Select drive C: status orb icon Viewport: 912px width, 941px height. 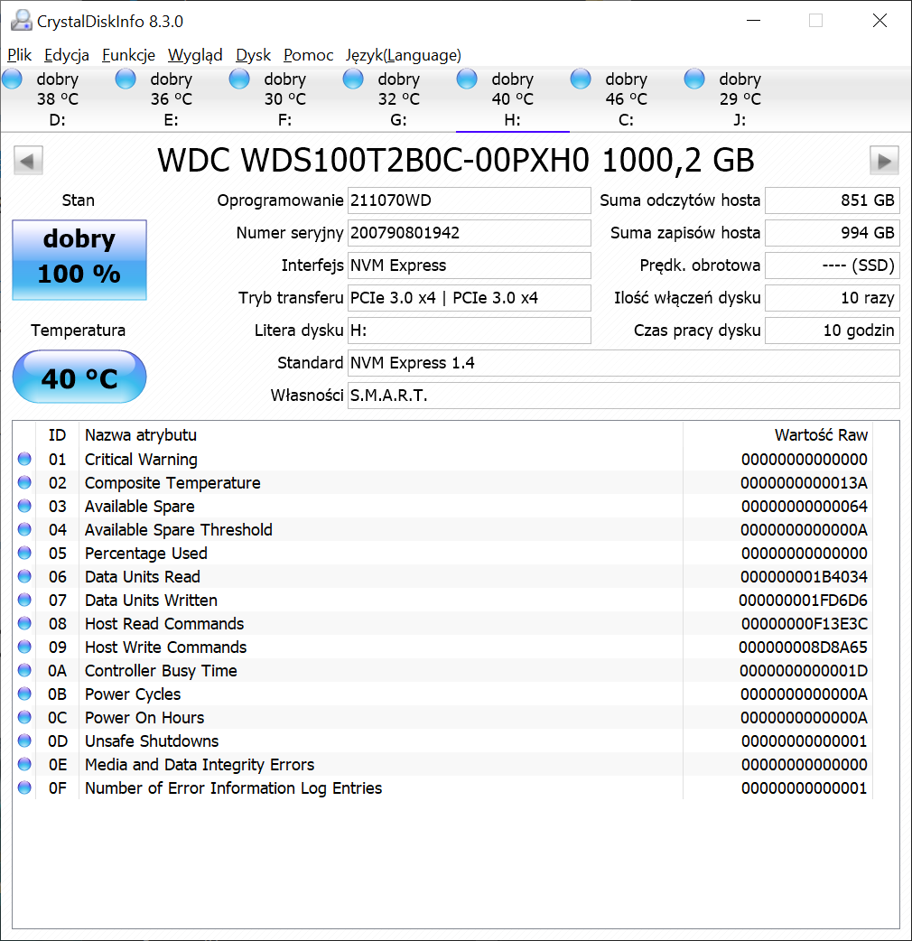pyautogui.click(x=582, y=79)
